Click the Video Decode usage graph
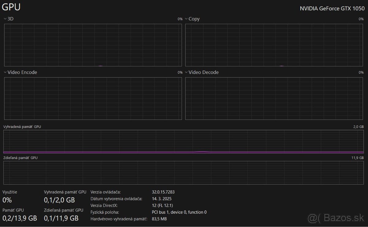Image resolution: width=368 pixels, height=227 pixels. [274, 98]
